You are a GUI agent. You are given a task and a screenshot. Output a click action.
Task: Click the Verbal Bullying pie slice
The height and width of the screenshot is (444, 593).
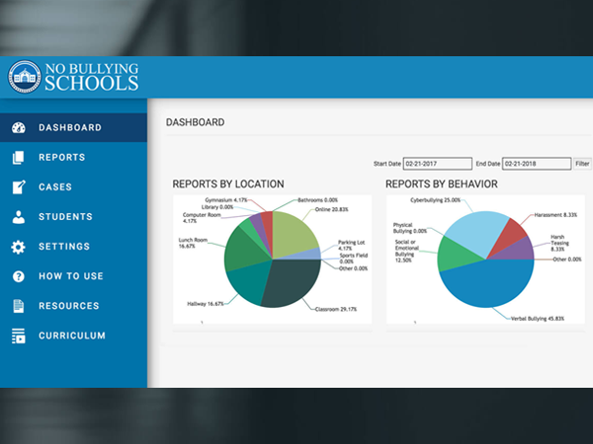[488, 285]
